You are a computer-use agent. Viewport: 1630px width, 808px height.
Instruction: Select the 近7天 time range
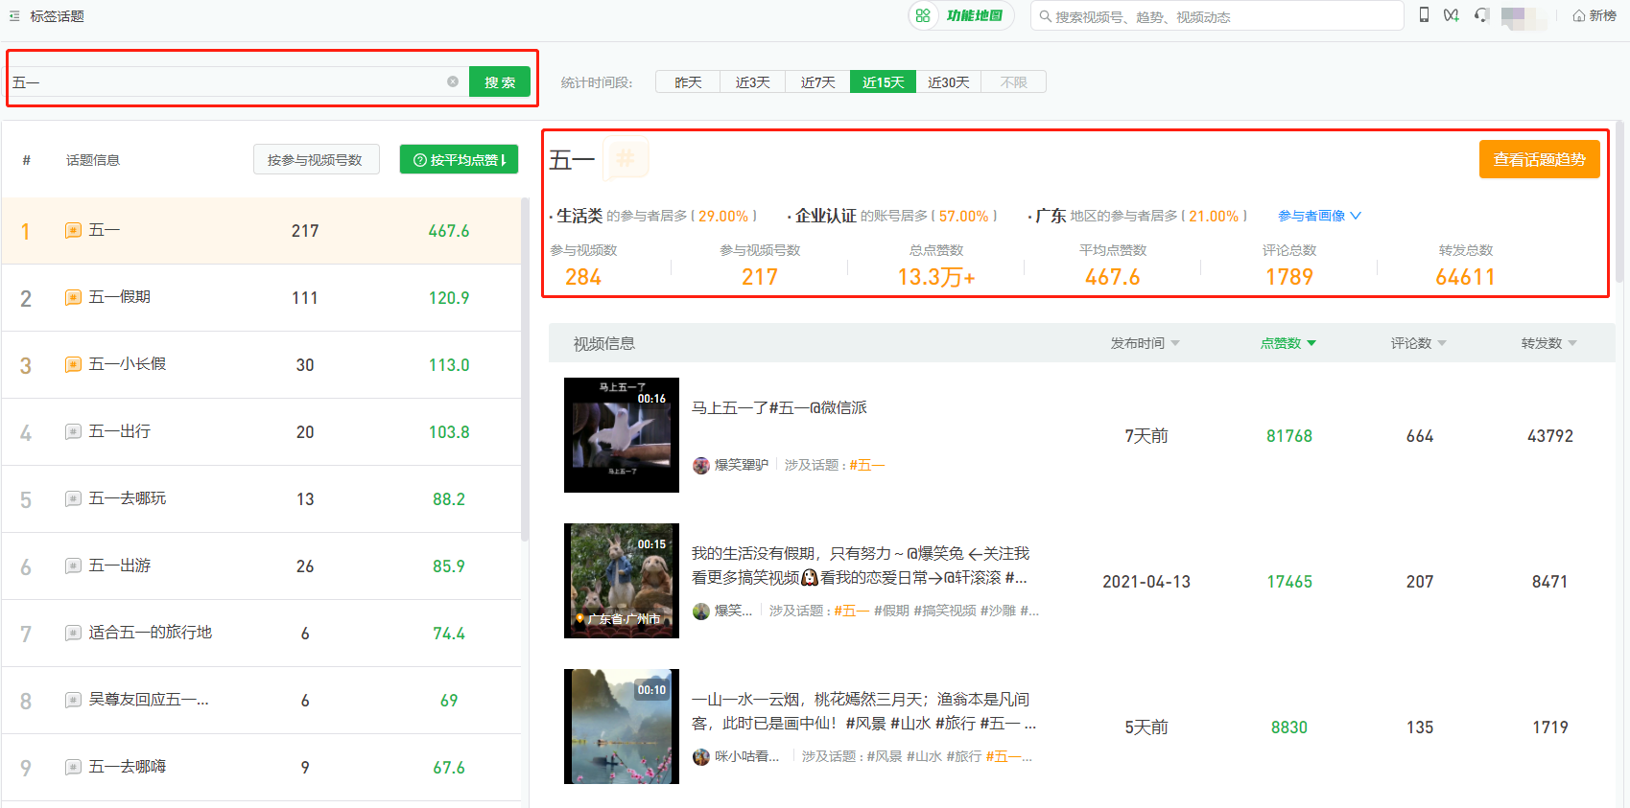817,82
